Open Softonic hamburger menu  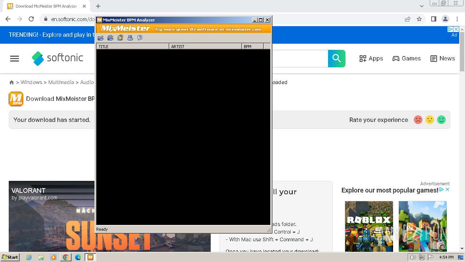coord(15,59)
